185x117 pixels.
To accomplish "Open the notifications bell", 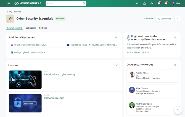I will tap(166, 4).
